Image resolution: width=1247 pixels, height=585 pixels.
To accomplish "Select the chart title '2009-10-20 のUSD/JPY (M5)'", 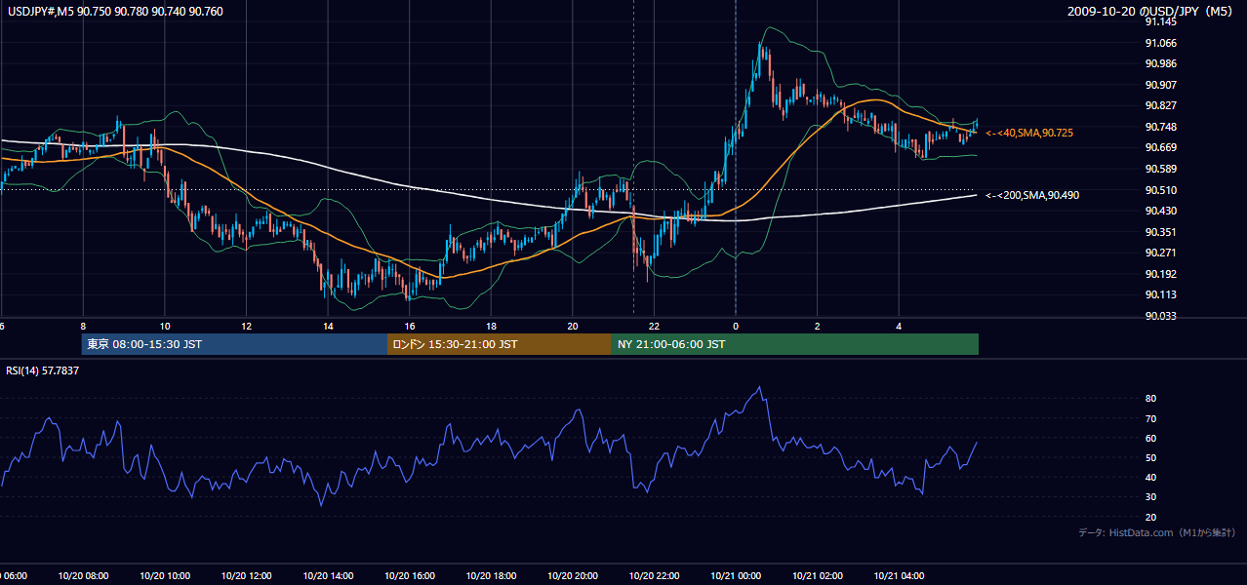I will point(1151,11).
